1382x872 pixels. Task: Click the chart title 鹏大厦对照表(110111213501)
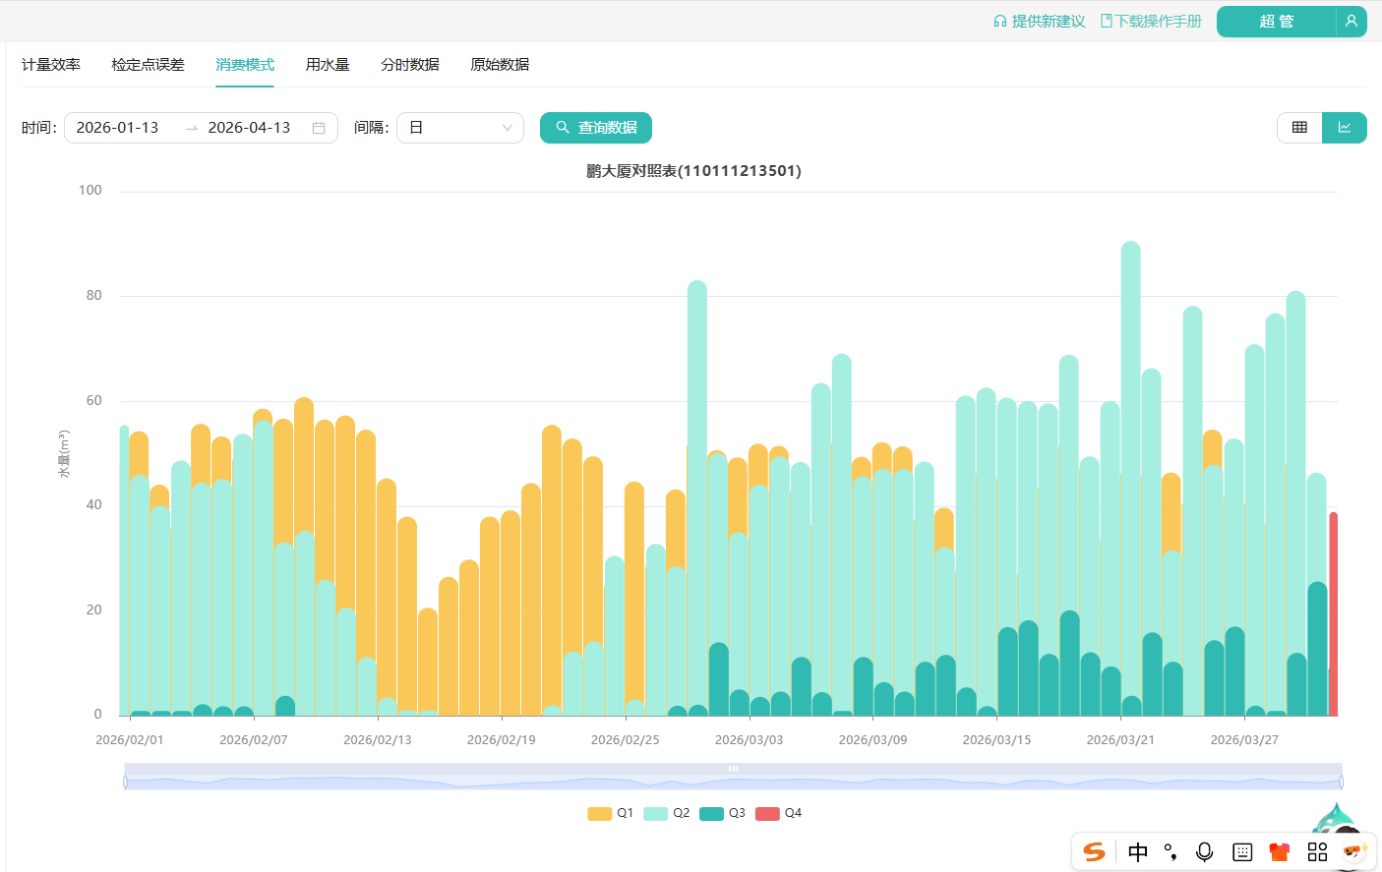693,171
